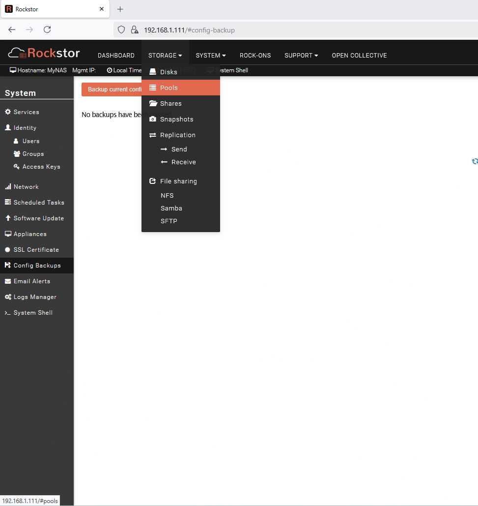Open the ROCK-ONS nav item
The image size is (478, 506).
click(255, 55)
